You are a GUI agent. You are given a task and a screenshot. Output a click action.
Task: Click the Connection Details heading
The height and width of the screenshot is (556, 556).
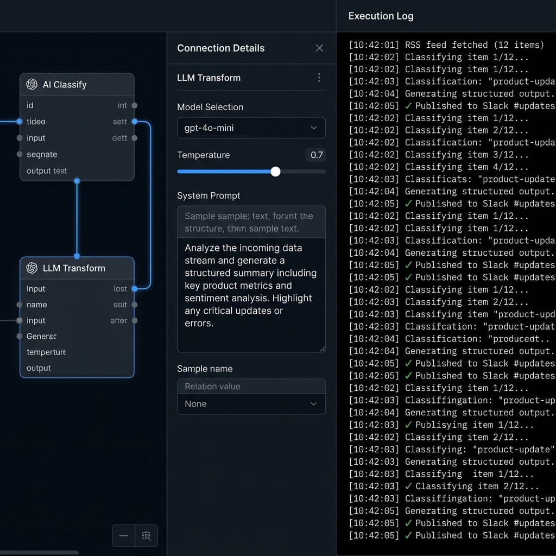(221, 48)
